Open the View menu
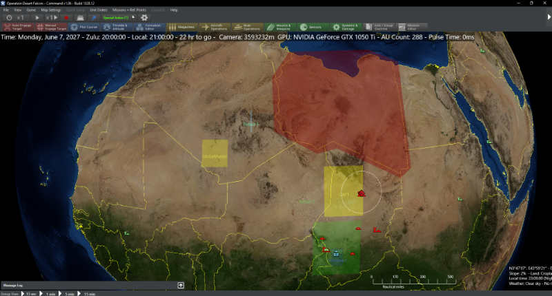 [x=18, y=10]
